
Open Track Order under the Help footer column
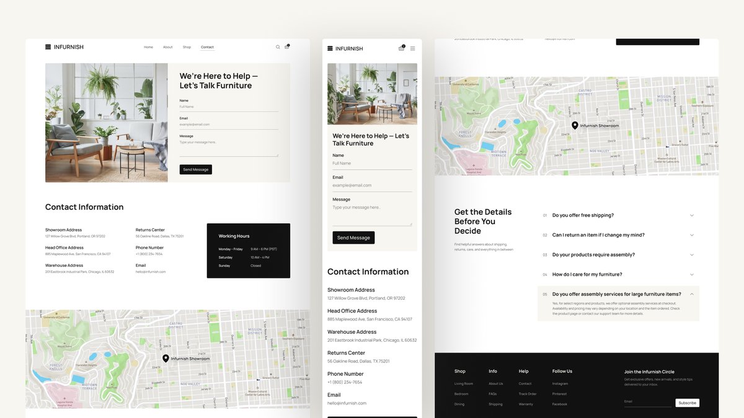point(526,393)
